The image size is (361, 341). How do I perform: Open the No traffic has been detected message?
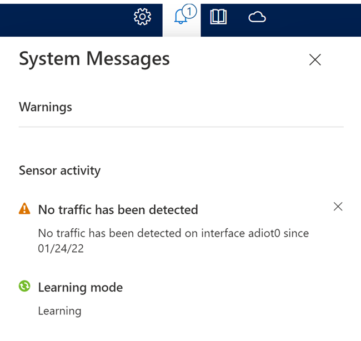(118, 209)
